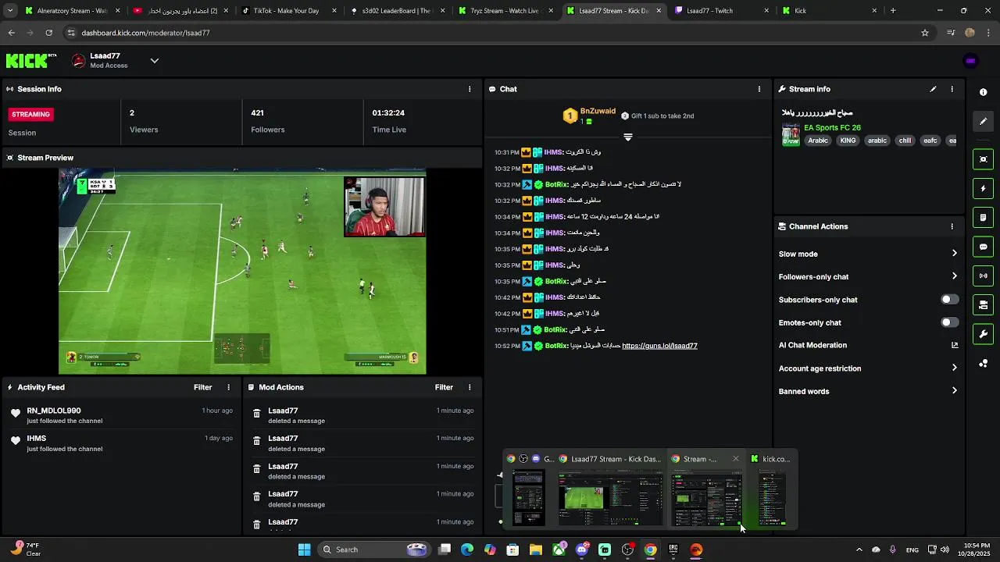This screenshot has width=1000, height=562.
Task: Open the broadcast signal icon in right sidebar
Action: click(x=983, y=276)
